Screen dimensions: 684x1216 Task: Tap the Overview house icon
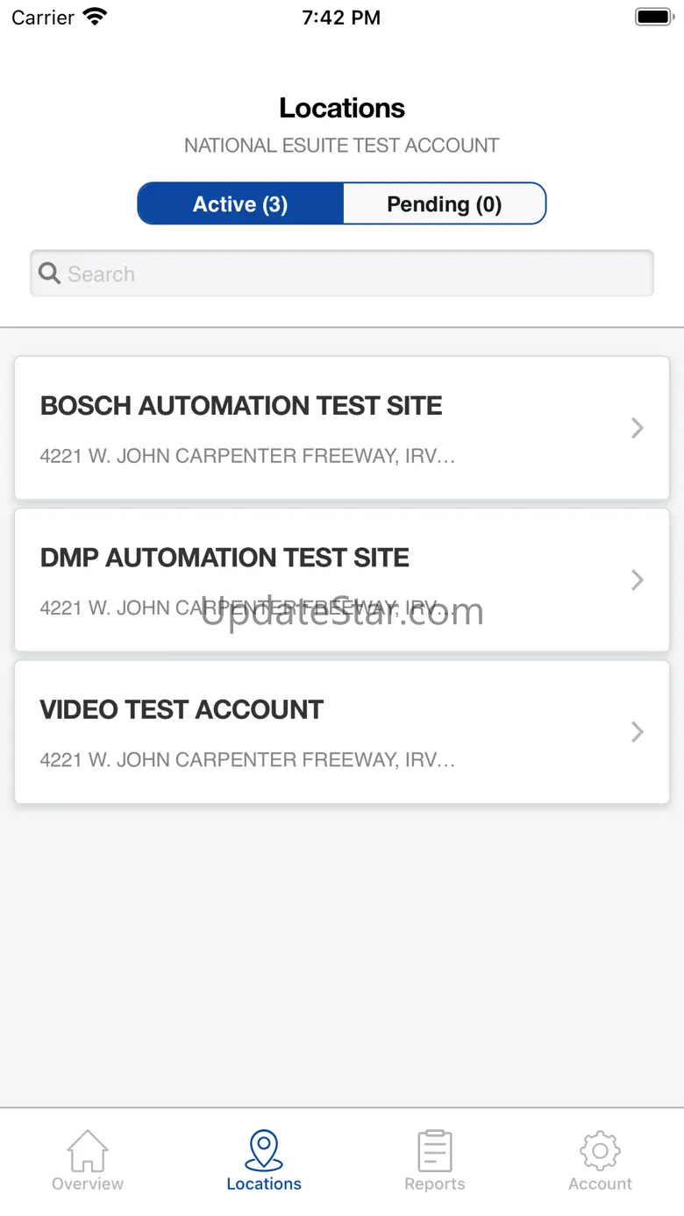point(88,1150)
